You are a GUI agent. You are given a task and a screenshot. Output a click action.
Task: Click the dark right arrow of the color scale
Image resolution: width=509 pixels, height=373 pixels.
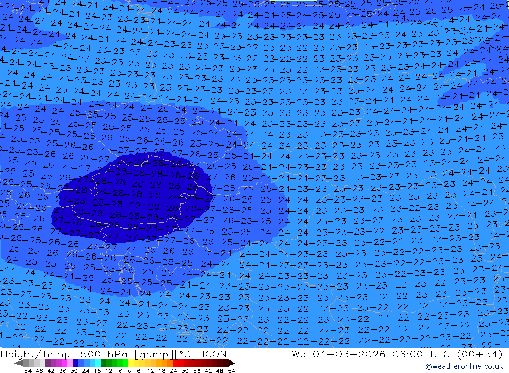coord(231,363)
